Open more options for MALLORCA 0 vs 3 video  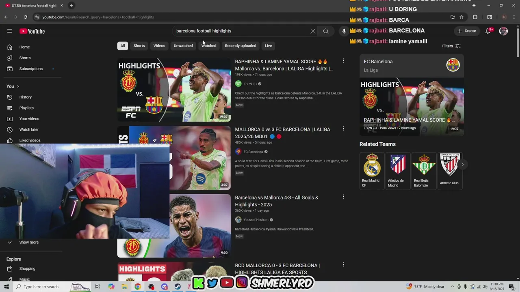[343, 129]
